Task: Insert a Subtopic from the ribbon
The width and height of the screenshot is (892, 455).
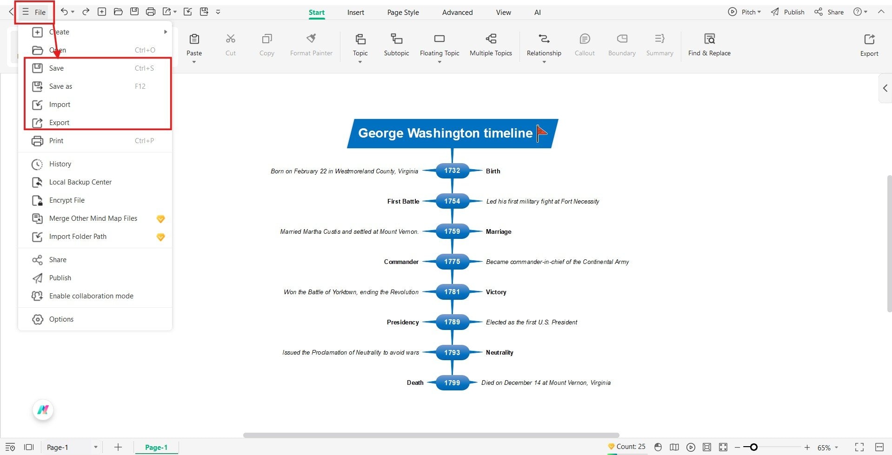Action: point(396,45)
